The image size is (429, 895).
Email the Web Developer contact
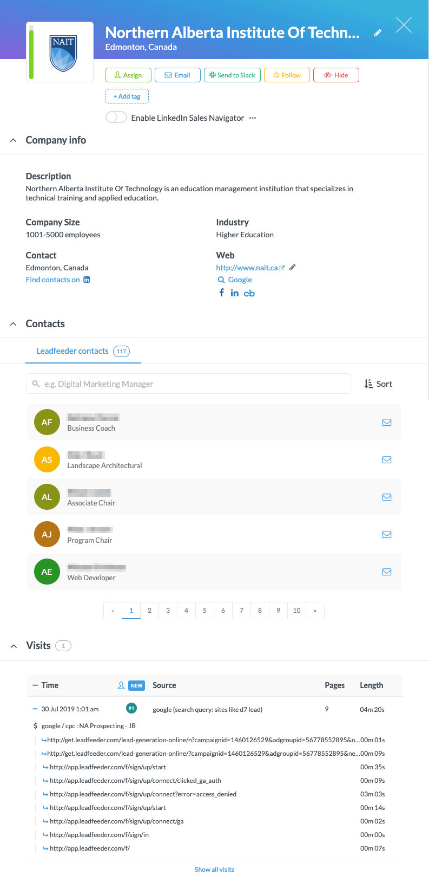pyautogui.click(x=387, y=572)
